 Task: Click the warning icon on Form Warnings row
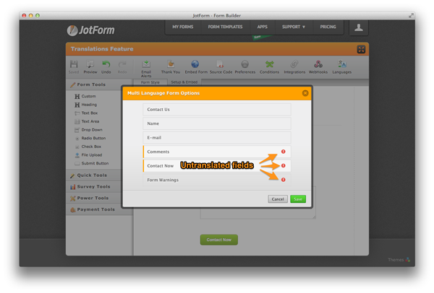[283, 180]
